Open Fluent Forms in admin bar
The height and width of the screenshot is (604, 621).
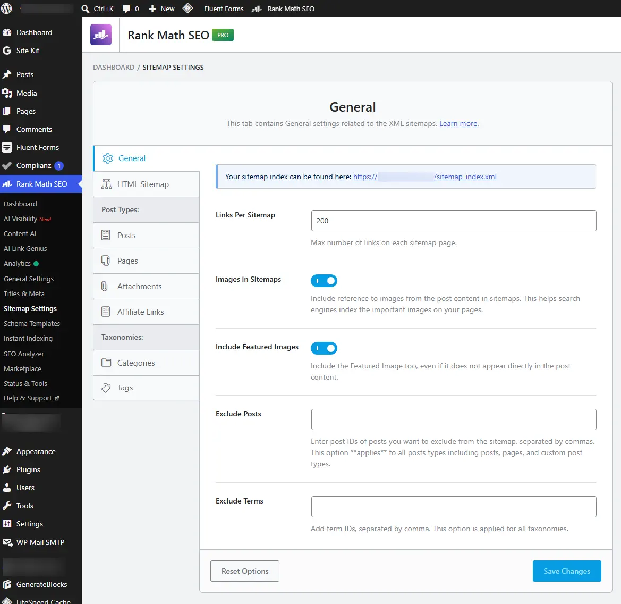point(224,9)
